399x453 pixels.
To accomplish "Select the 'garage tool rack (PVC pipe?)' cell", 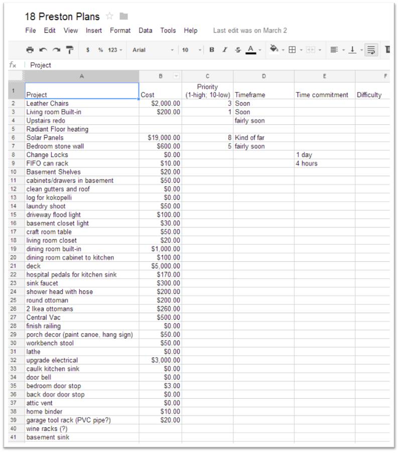I will point(82,420).
